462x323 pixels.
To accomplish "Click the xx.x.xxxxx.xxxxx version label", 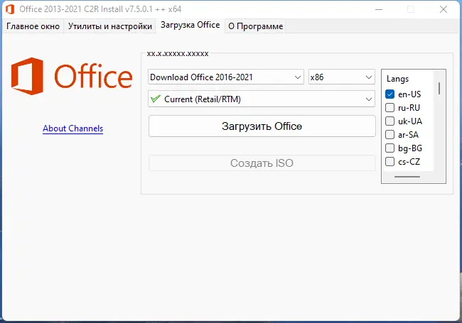I will coord(178,53).
